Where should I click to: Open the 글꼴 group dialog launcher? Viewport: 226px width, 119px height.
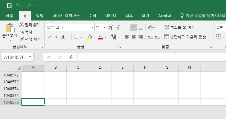120,47
